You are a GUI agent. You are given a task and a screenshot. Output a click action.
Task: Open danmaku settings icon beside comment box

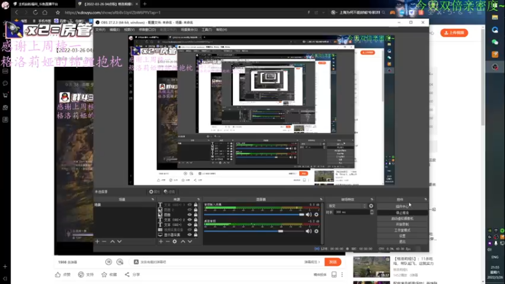pos(120,262)
